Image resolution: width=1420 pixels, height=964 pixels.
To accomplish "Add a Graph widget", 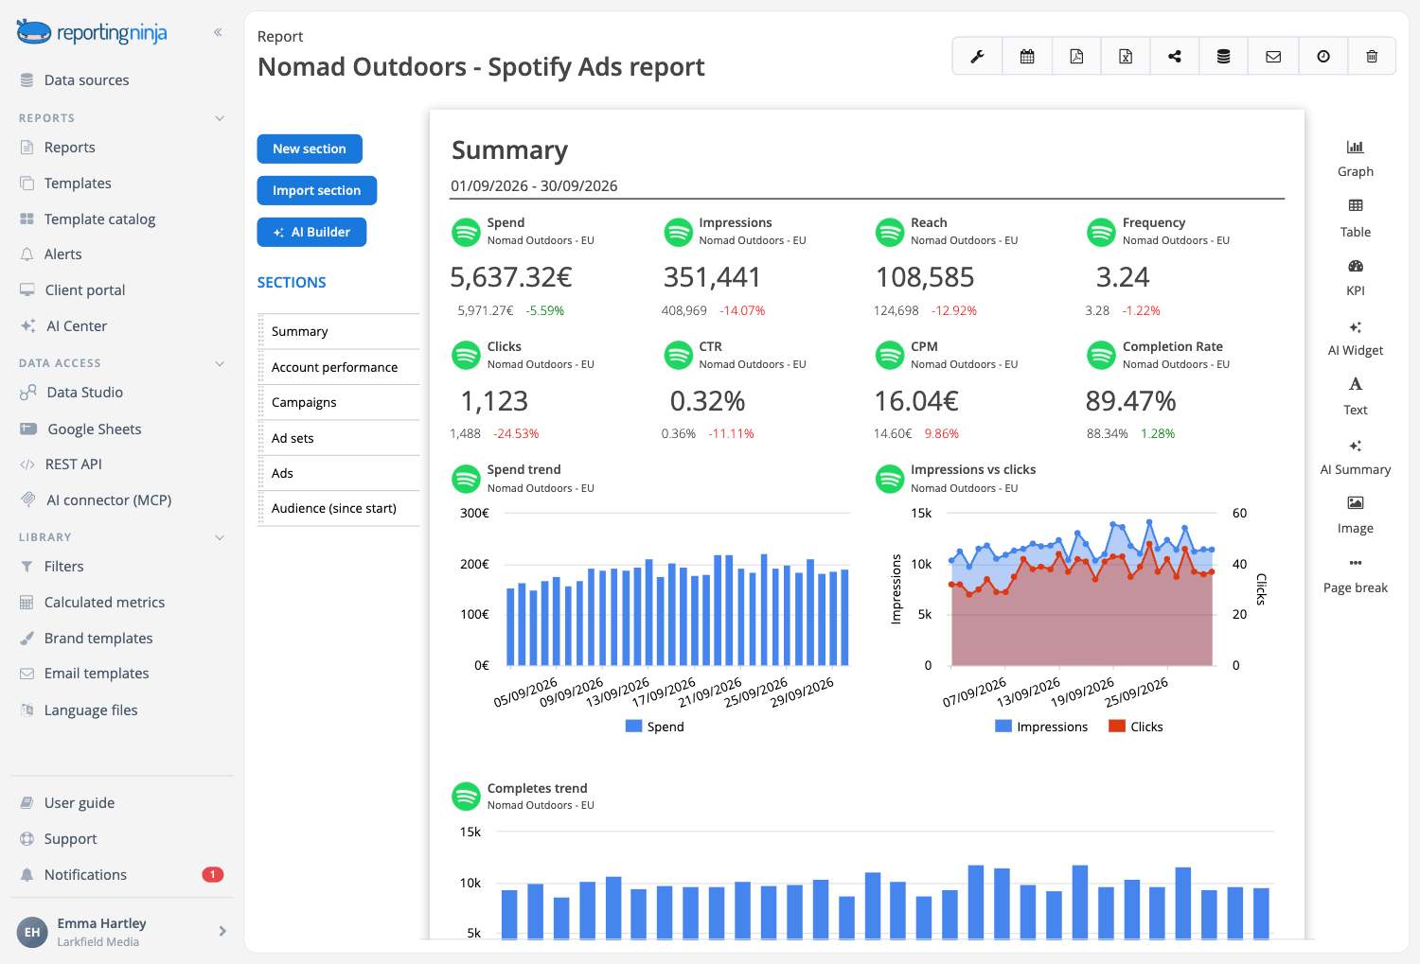I will coord(1356,158).
